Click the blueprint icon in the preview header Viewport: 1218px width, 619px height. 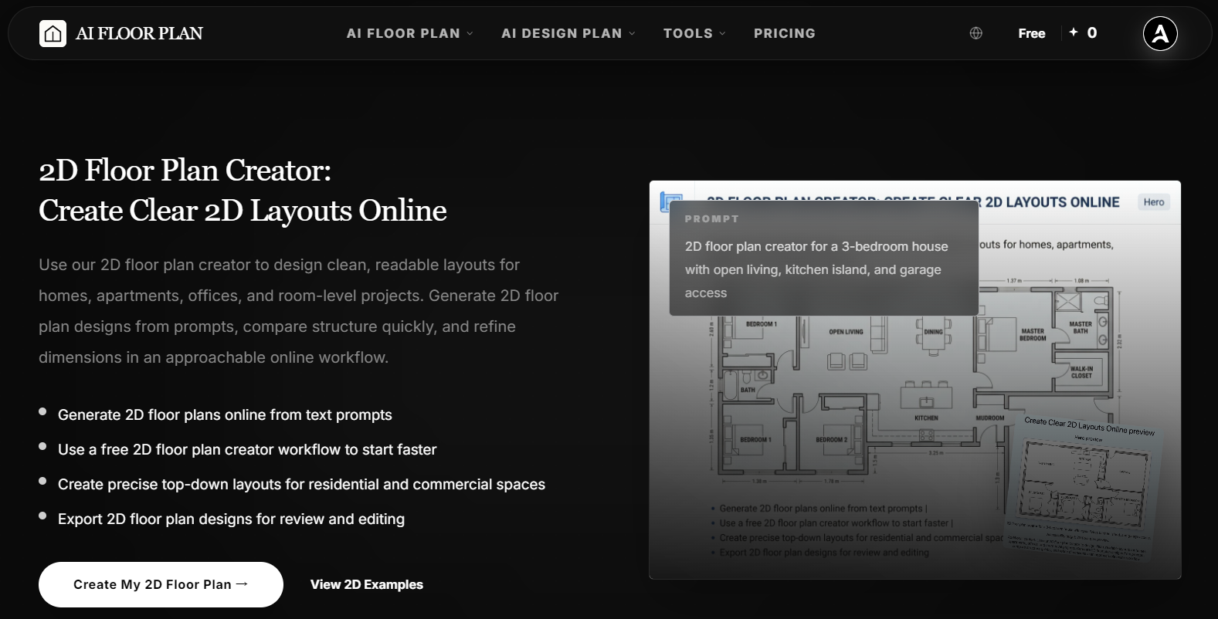pos(671,202)
